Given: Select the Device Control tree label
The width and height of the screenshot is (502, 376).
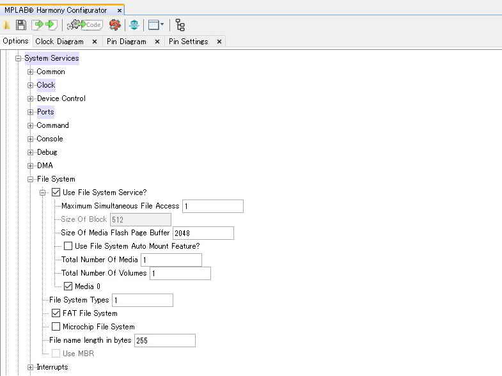Looking at the screenshot, I should click(61, 98).
